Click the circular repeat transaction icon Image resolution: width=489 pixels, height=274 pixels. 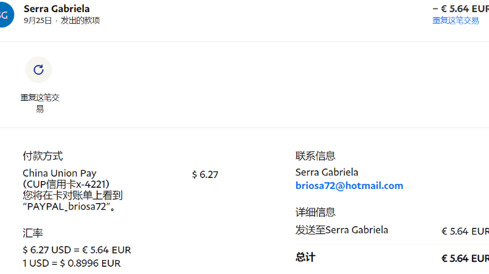click(x=38, y=70)
